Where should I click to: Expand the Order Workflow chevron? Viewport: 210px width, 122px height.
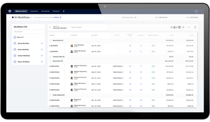(x=42, y=49)
